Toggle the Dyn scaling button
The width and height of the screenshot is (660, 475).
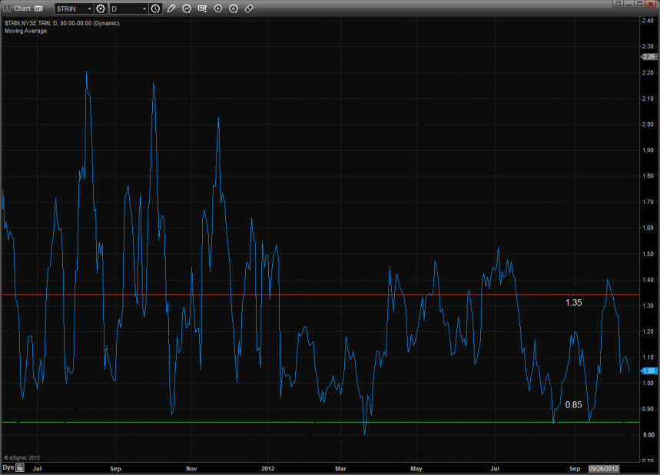click(x=8, y=467)
